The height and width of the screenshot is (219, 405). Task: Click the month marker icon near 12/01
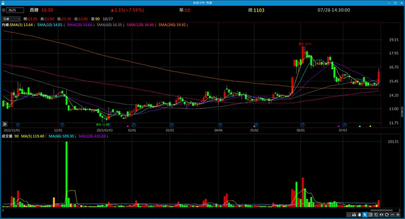point(62,125)
